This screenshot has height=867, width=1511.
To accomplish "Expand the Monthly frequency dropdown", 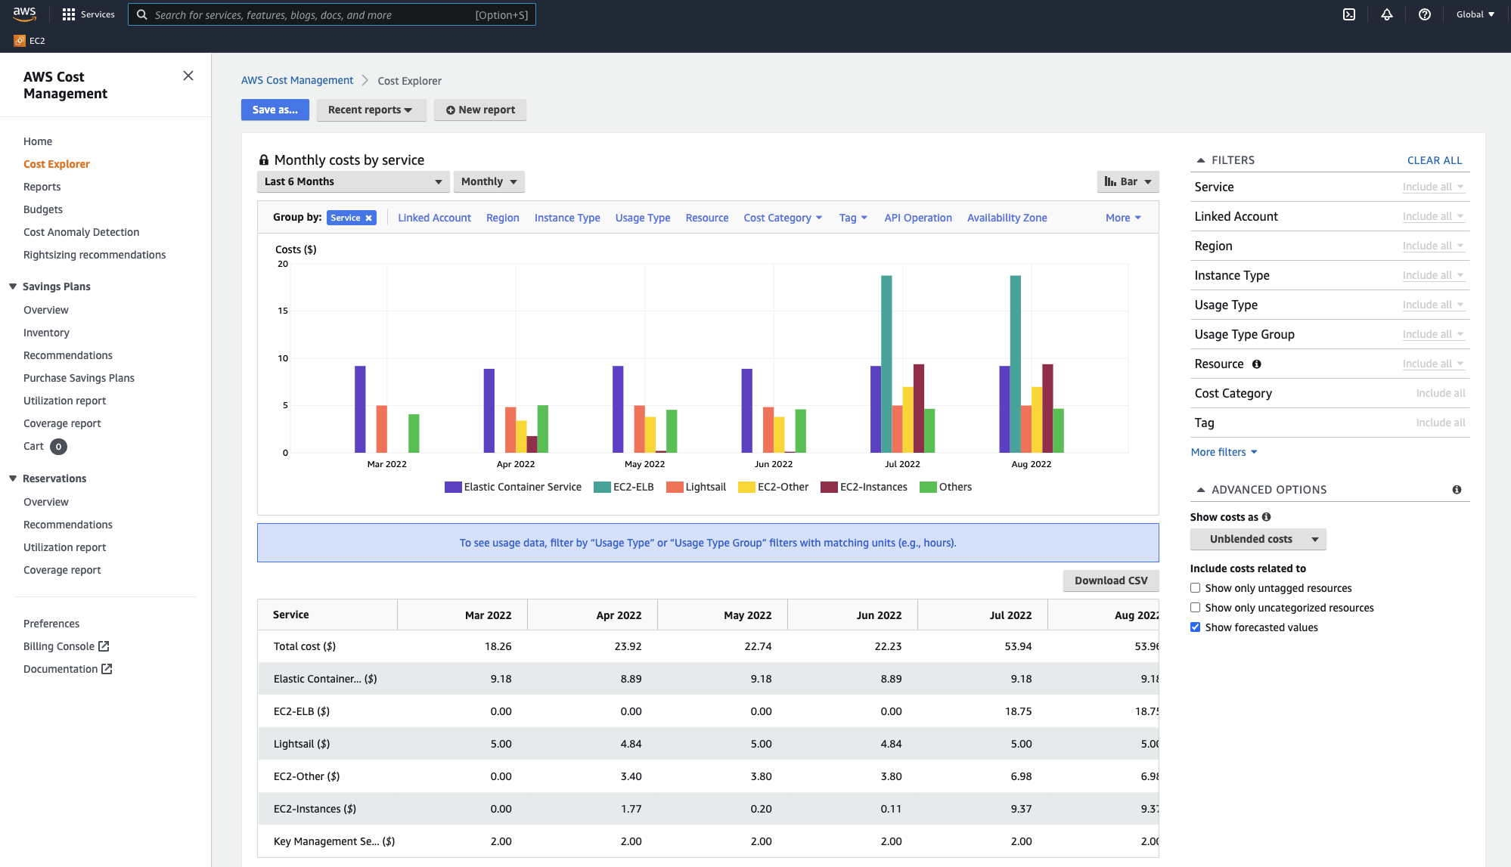I will point(488,181).
